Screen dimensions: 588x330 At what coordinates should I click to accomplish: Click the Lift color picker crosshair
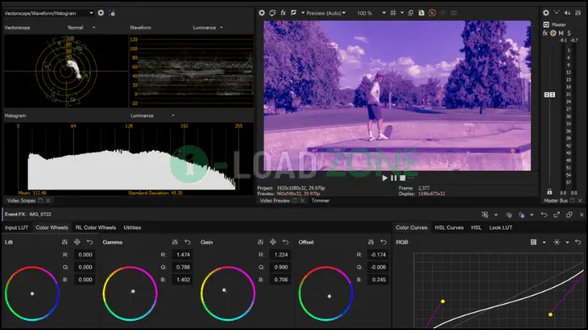tap(77, 242)
